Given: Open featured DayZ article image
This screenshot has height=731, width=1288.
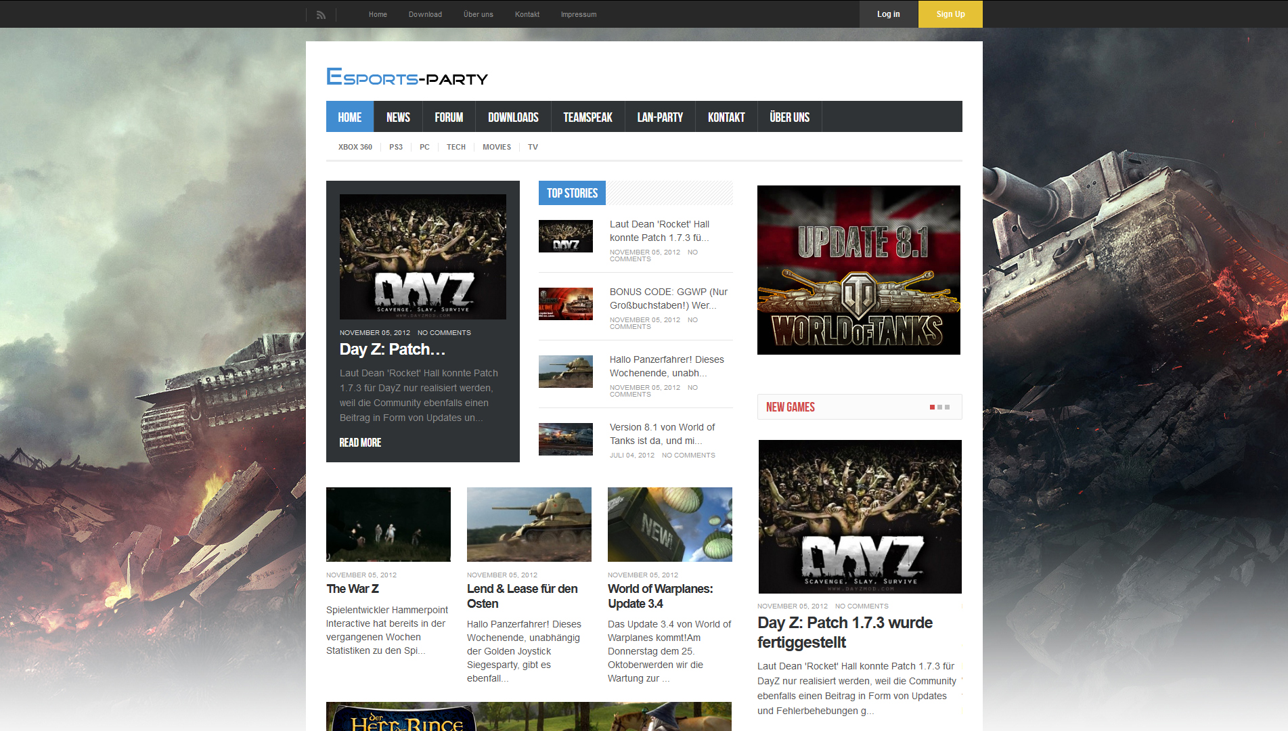Looking at the screenshot, I should tap(423, 257).
